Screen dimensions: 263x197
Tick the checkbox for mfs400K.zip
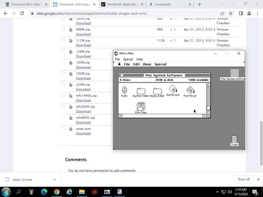63,106
